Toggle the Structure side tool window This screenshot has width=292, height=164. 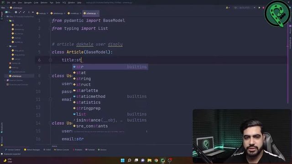click(x=2, y=141)
